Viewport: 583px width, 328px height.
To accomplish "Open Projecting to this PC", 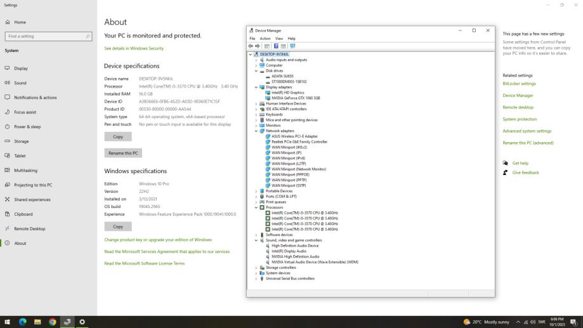I will 33,185.
